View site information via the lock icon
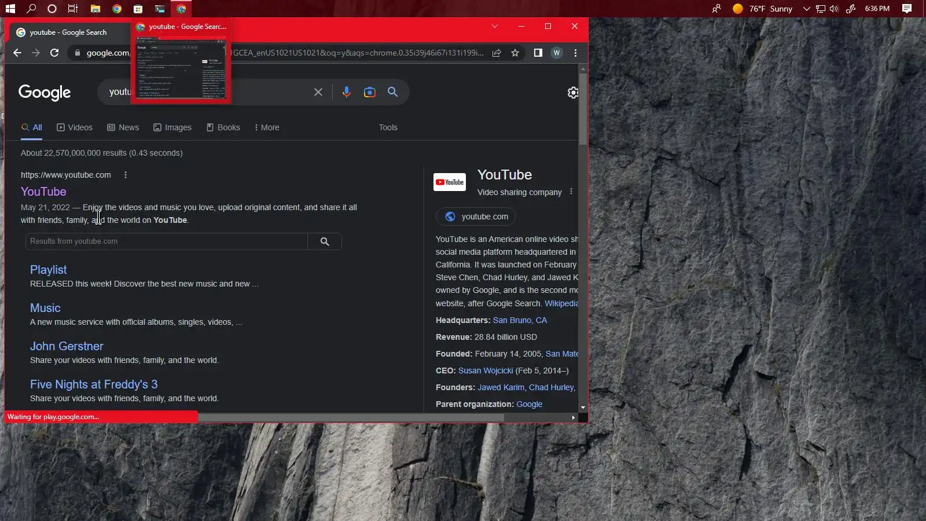Viewport: 926px width, 521px height. click(x=78, y=53)
